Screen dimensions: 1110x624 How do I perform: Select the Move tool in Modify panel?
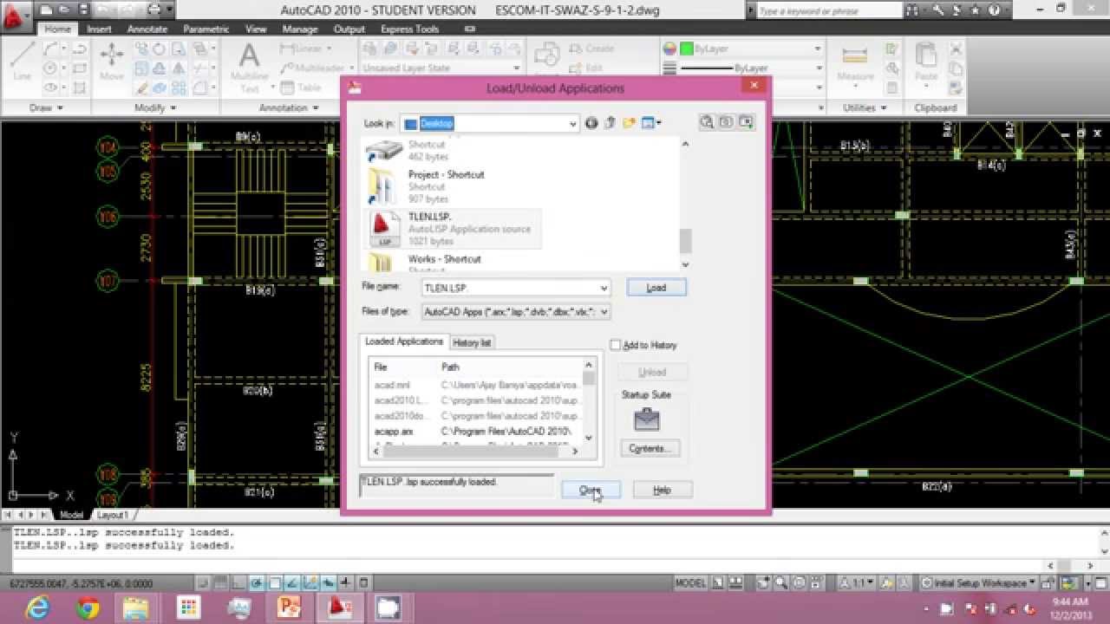click(112, 62)
